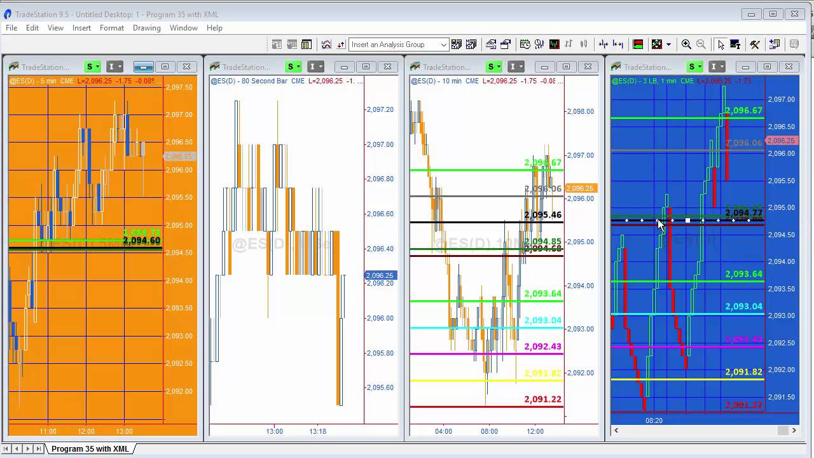Viewport: 814px width, 458px height.
Task: Click the cyan 2,093.04 level label in the 10 min chart
Action: point(542,320)
